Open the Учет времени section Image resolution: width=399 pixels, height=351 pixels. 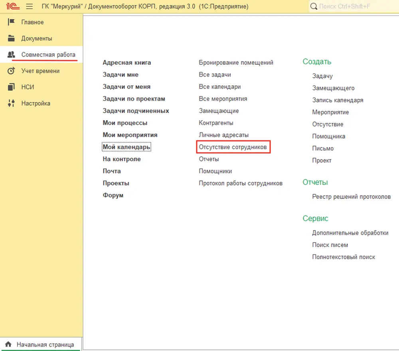(40, 71)
